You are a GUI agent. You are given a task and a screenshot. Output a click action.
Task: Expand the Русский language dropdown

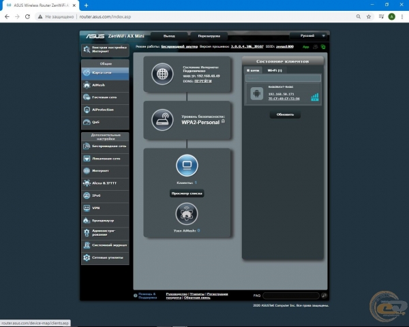309,35
